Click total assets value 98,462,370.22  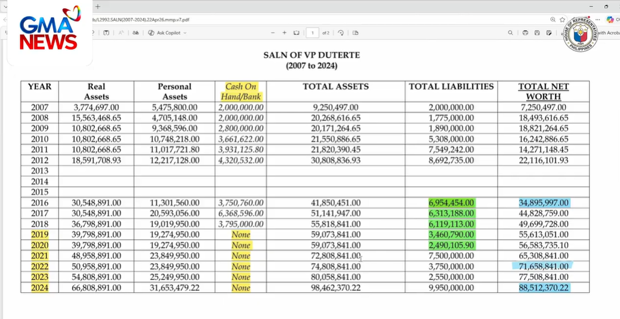click(336, 288)
